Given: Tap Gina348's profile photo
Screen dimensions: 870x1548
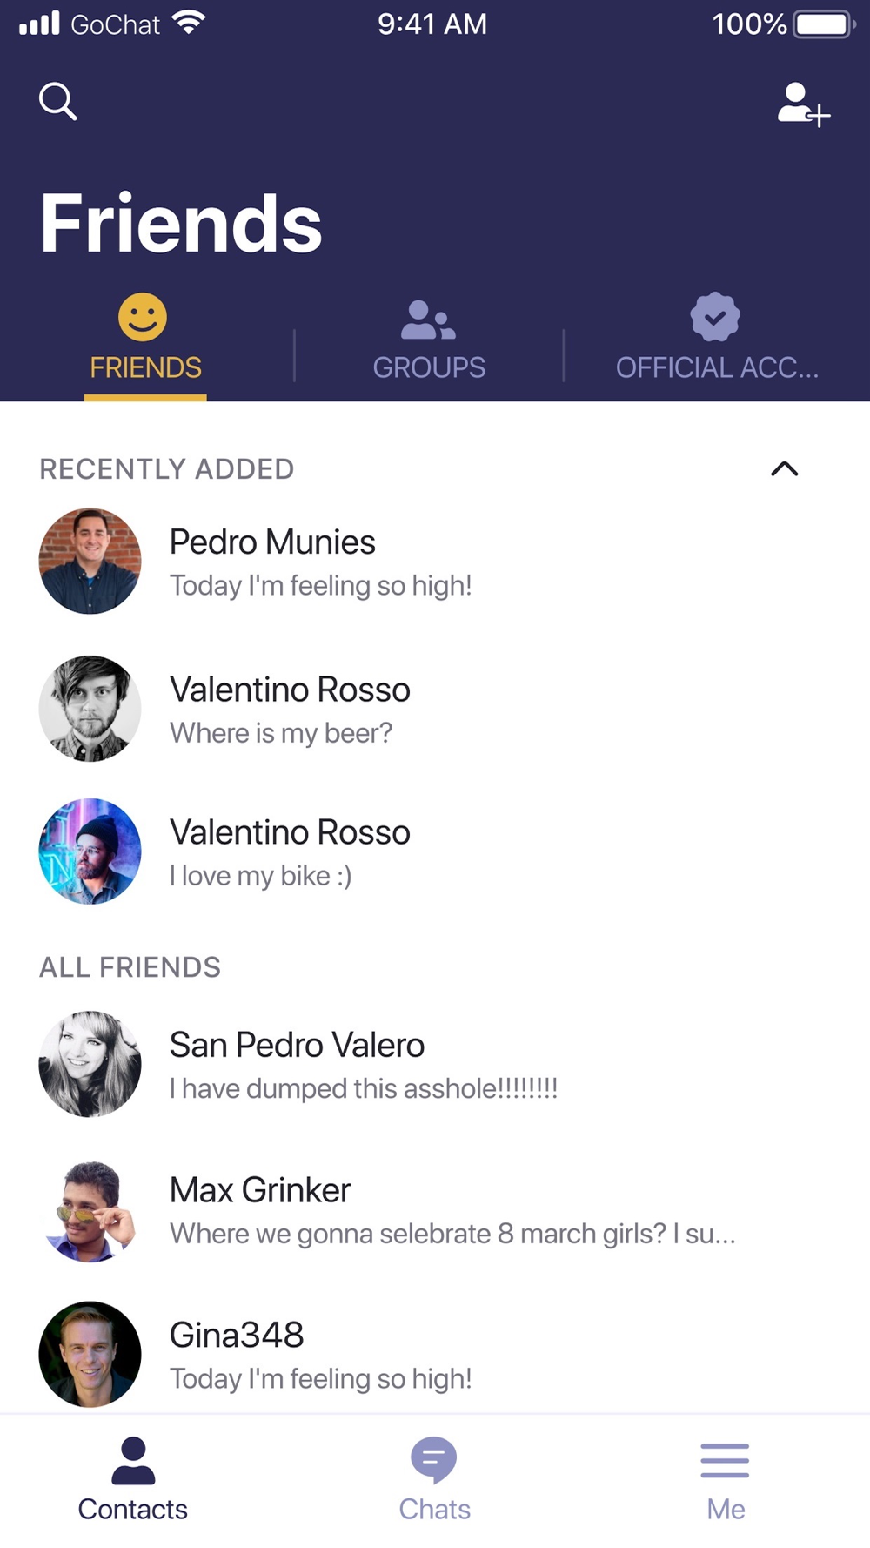Looking at the screenshot, I should coord(90,1354).
